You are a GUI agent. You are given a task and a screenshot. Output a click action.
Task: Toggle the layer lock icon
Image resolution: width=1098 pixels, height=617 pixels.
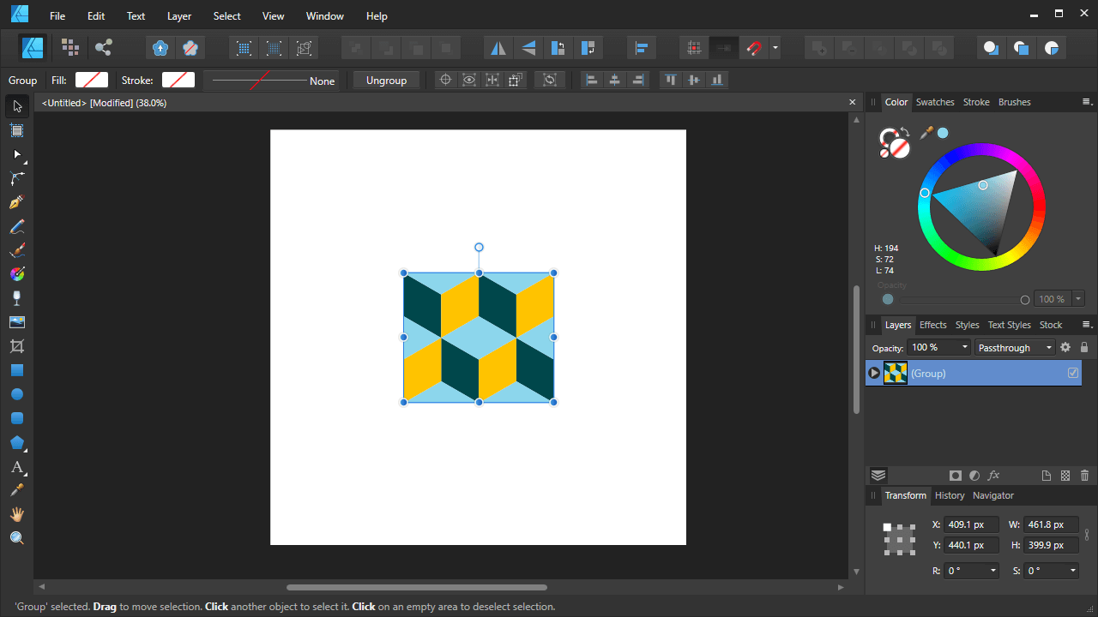[x=1084, y=347]
